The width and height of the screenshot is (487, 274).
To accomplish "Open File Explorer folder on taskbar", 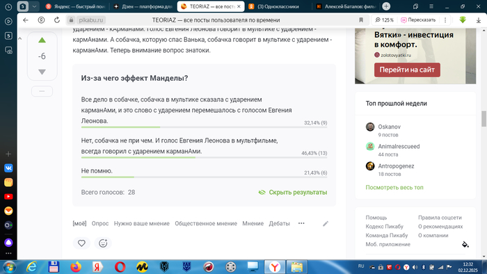I will point(296,267).
